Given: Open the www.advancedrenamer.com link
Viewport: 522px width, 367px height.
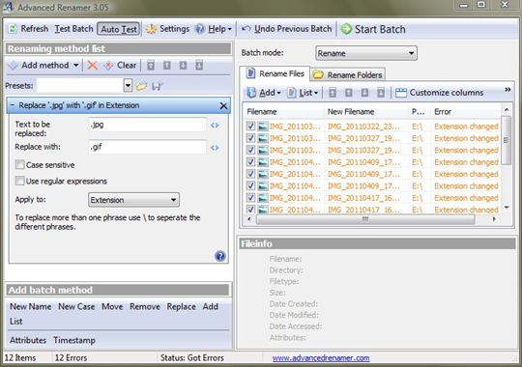Looking at the screenshot, I should point(321,358).
